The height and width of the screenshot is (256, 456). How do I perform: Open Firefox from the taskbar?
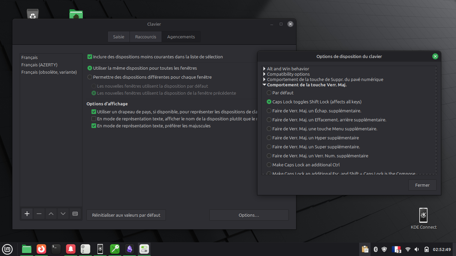[41, 249]
